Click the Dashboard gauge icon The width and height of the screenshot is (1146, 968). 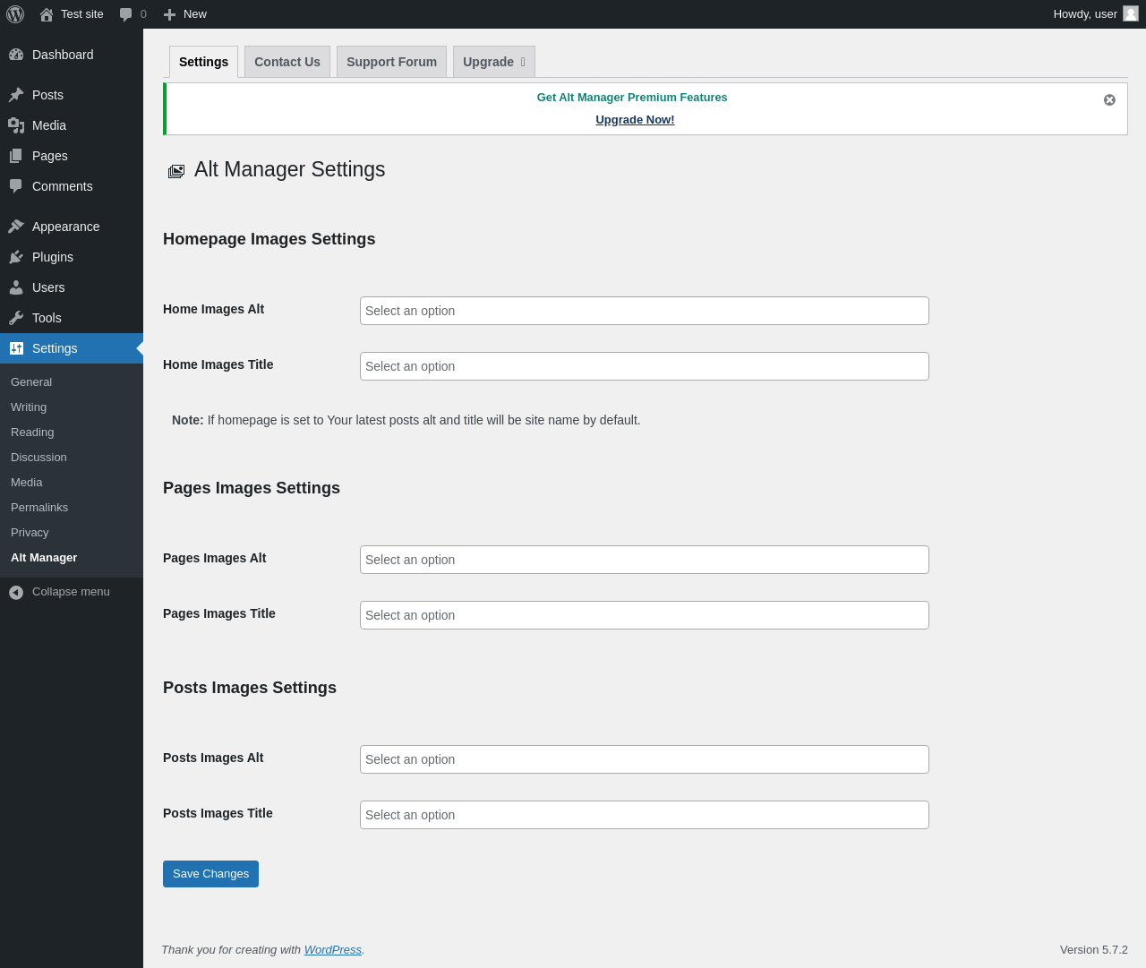16,55
